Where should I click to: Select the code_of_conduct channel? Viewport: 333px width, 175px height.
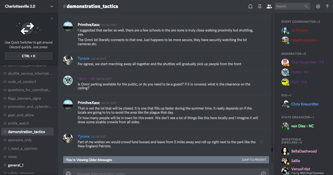coord(22,82)
